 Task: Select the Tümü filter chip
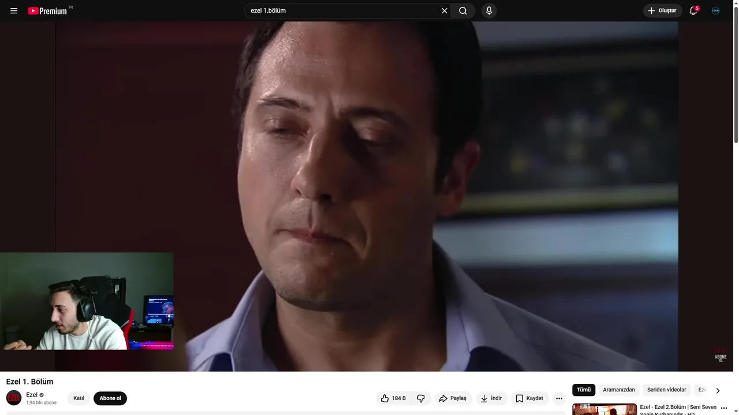[x=584, y=390]
